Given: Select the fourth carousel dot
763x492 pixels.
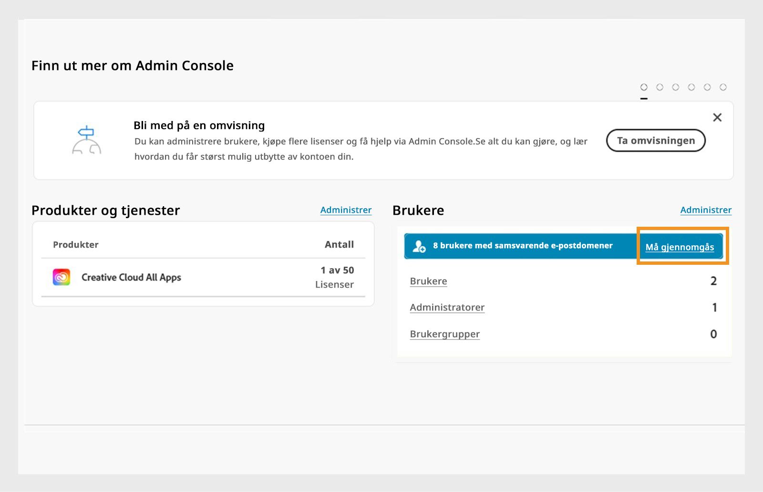Looking at the screenshot, I should 691,87.
